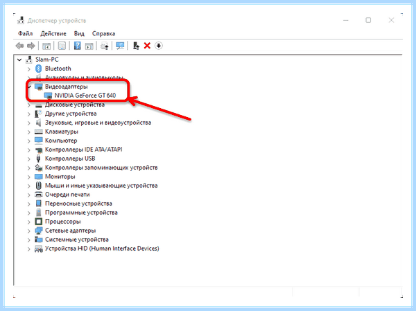Expand the Клавиатуры category
The image size is (416, 311).
[x=29, y=132]
